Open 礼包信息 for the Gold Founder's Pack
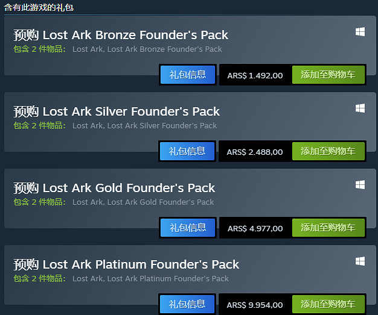 (x=188, y=228)
